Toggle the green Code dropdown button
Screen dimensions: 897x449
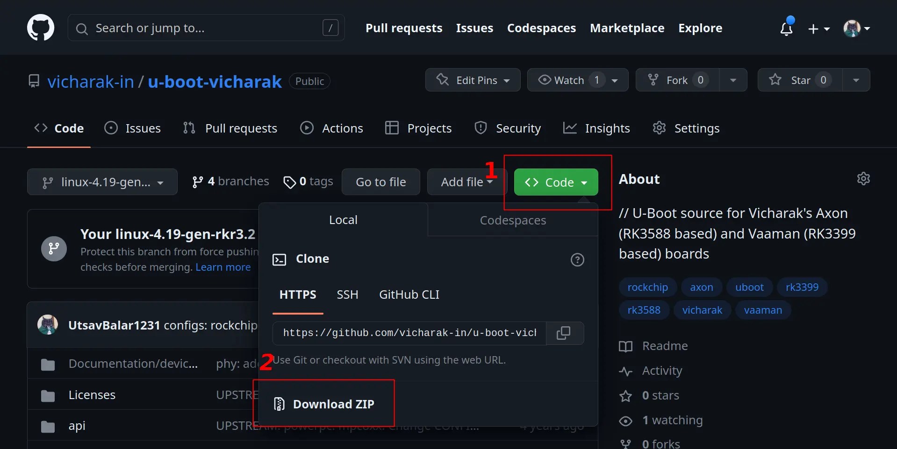point(556,182)
